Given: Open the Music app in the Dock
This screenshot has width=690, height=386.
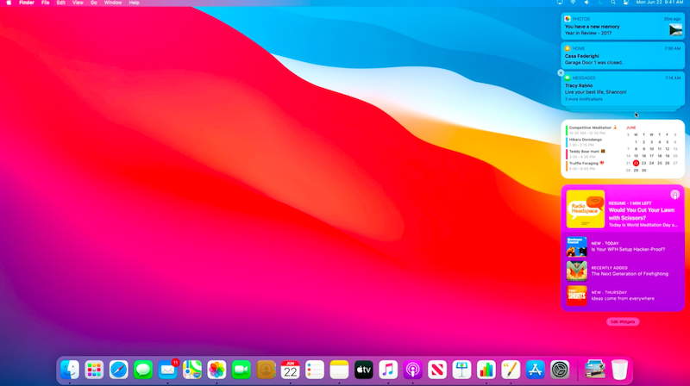Looking at the screenshot, I should (x=388, y=370).
